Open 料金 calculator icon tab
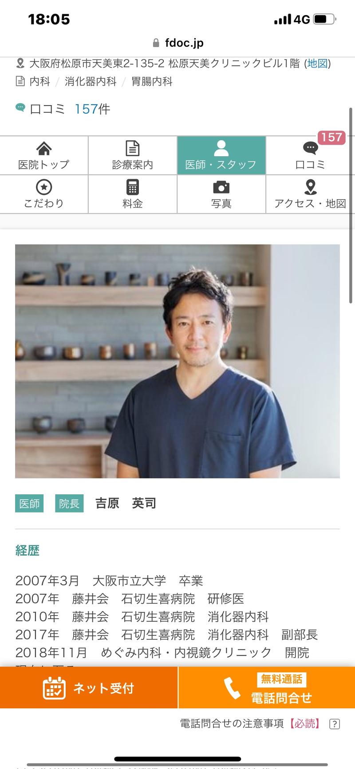The height and width of the screenshot is (769, 355). [133, 194]
